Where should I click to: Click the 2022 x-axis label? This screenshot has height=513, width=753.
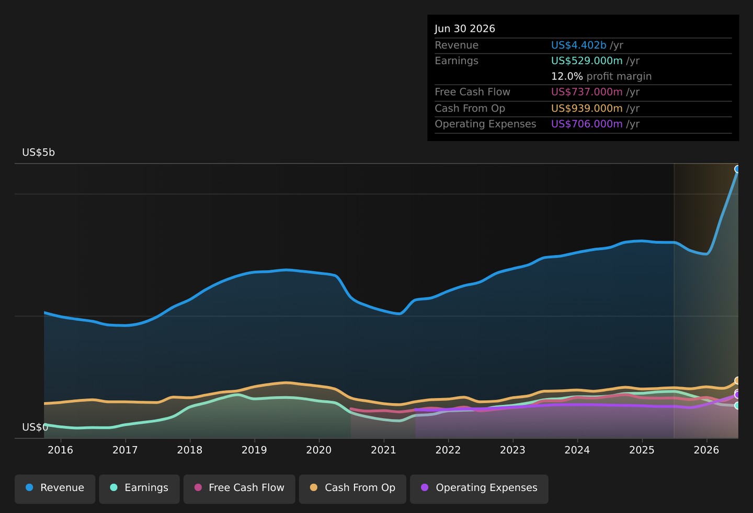click(x=448, y=450)
